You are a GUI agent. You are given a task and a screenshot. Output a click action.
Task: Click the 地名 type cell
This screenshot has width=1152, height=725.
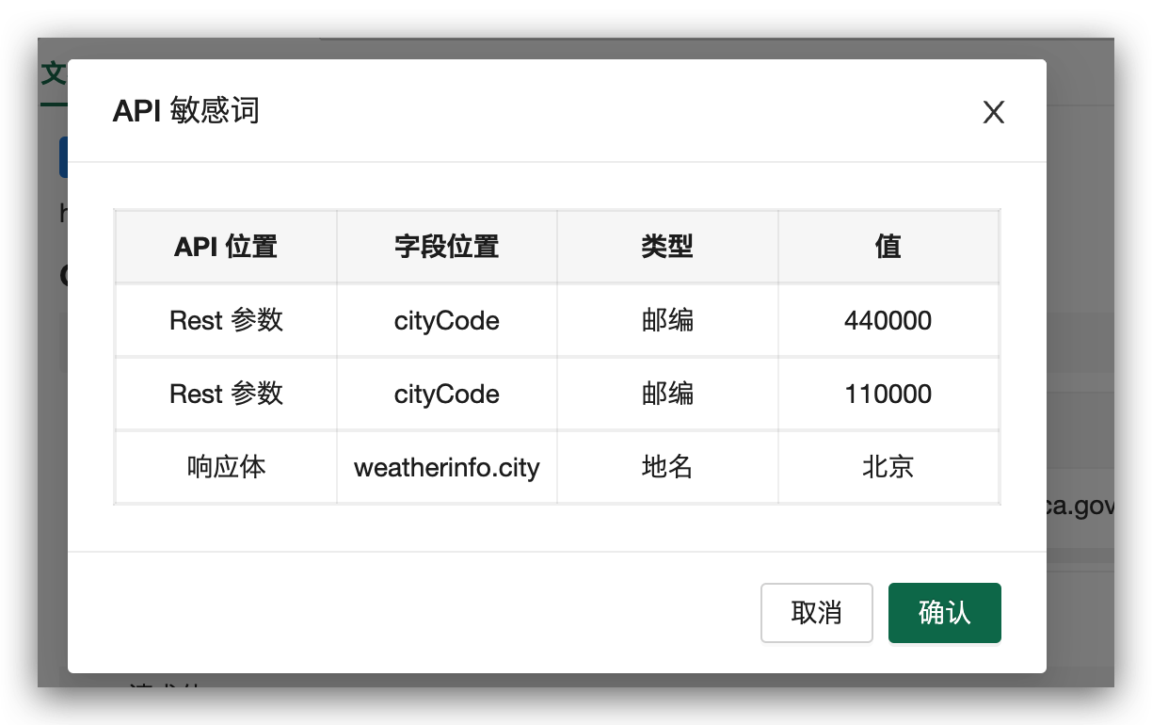click(666, 467)
